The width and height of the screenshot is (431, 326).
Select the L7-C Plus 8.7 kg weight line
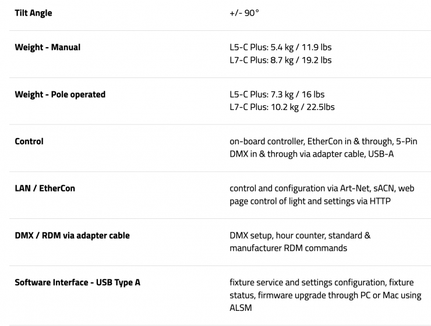[280, 60]
